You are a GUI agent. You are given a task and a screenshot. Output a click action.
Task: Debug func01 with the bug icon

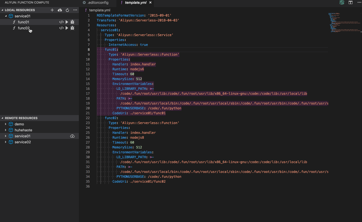coord(72,22)
